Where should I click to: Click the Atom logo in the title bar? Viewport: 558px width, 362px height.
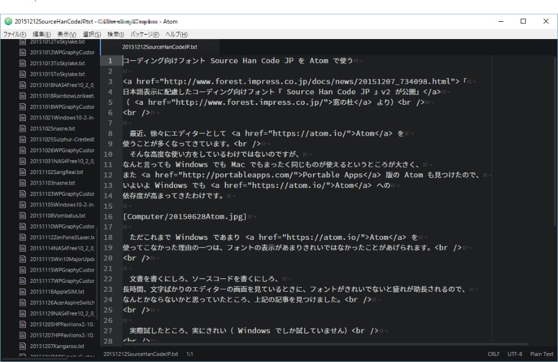tap(8, 21)
